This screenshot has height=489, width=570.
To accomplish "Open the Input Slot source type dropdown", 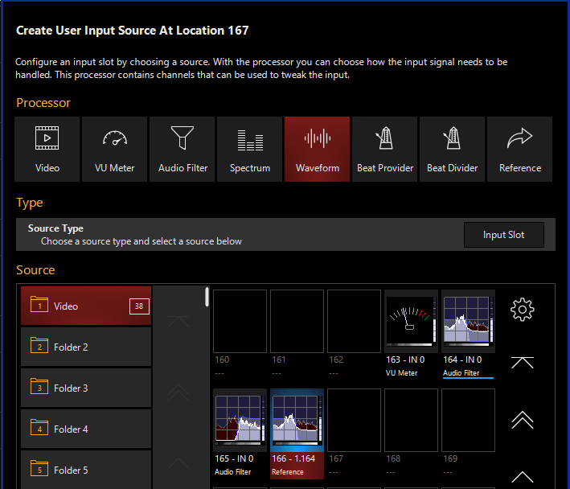I will pyautogui.click(x=504, y=235).
